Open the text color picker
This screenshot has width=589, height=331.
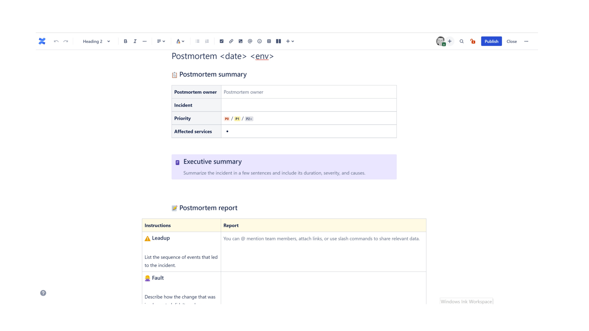180,41
